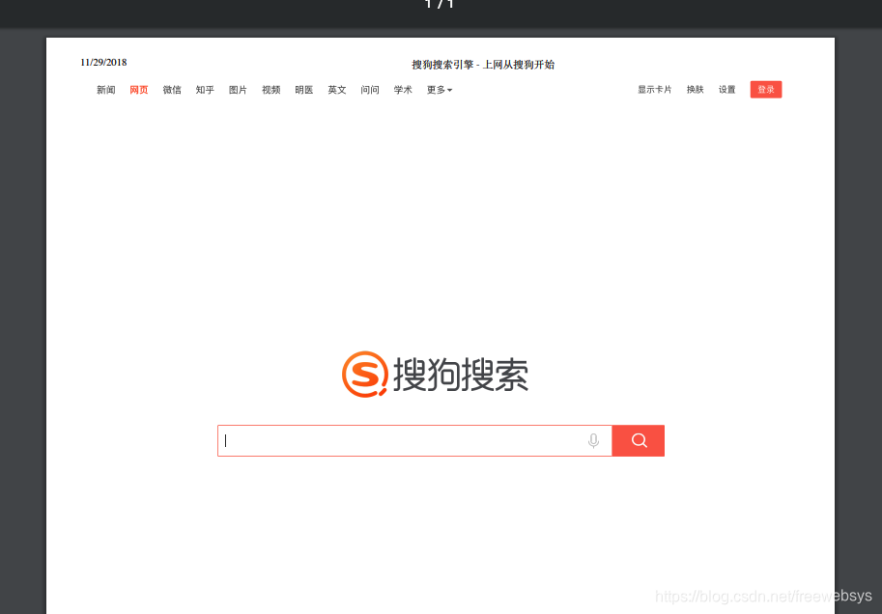The image size is (882, 614).
Task: Click the red 登录 login button
Action: (766, 90)
